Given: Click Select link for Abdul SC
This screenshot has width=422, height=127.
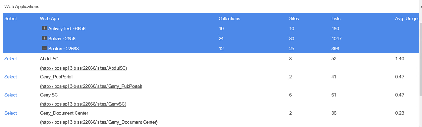Looking at the screenshot, I should [x=11, y=59].
